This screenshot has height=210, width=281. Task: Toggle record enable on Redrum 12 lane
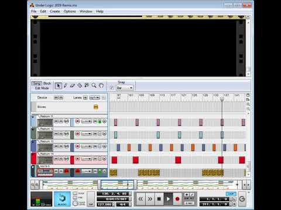78,134
